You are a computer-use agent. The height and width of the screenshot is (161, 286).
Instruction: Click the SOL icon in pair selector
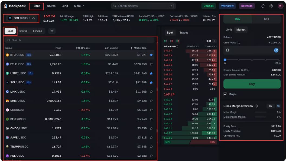10,18
